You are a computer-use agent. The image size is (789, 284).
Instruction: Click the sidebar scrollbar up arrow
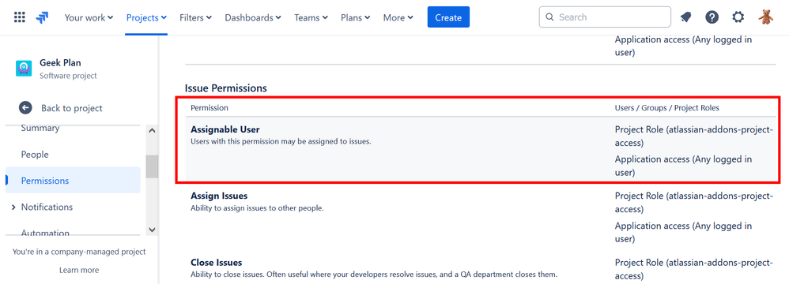click(153, 130)
